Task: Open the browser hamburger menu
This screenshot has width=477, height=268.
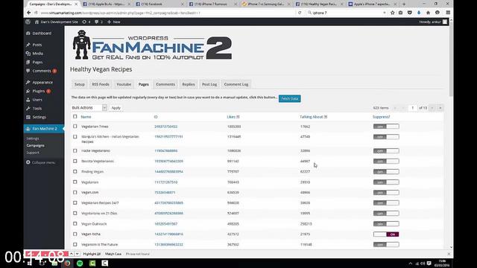Action: click(448, 13)
